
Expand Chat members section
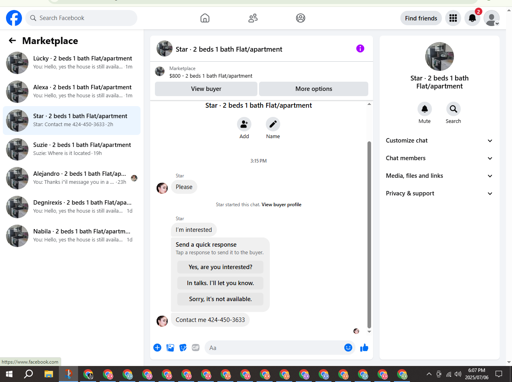[x=439, y=158]
